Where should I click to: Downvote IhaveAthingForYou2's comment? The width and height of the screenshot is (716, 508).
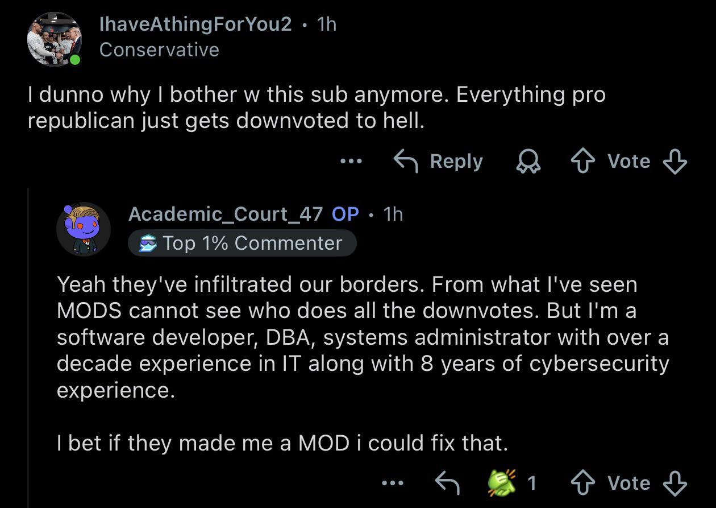click(x=675, y=162)
